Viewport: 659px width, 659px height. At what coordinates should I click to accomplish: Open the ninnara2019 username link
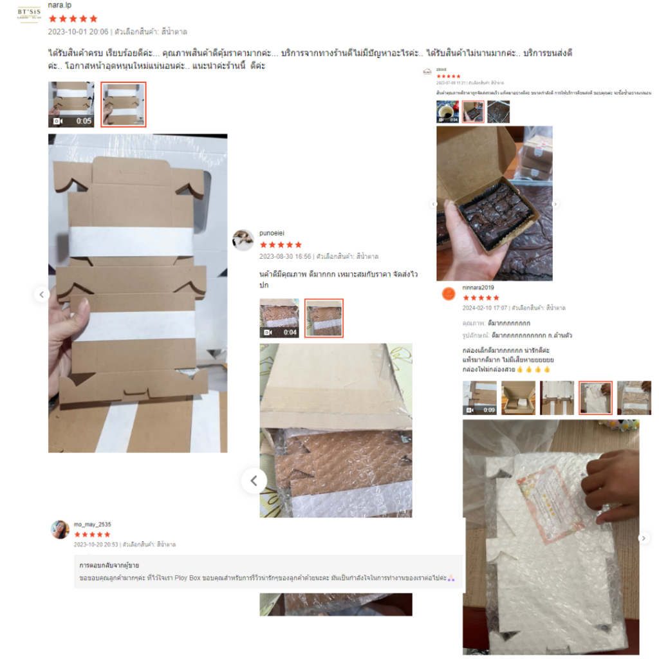tap(478, 288)
